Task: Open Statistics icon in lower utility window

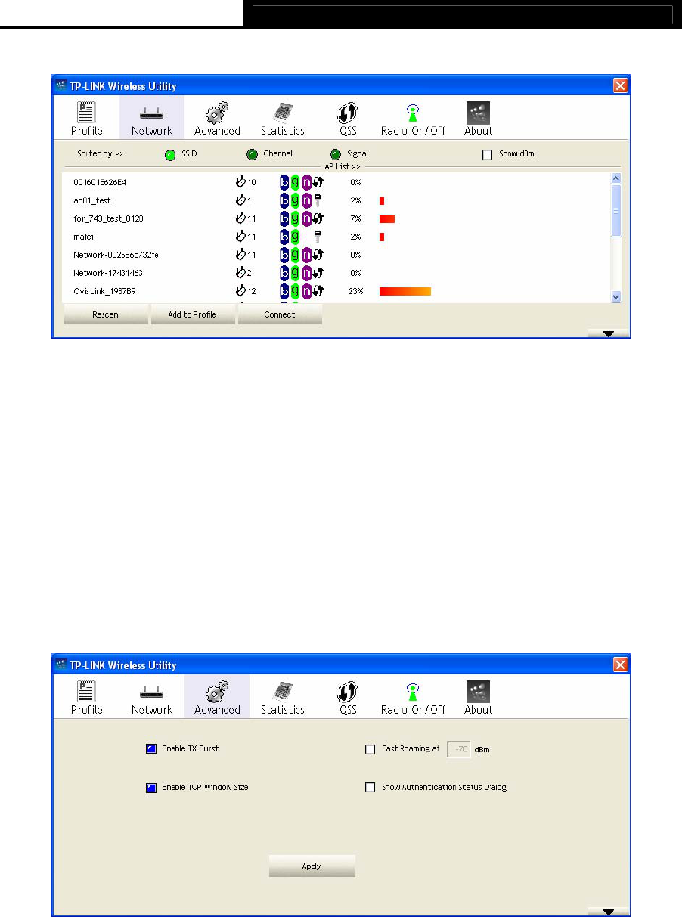Action: tap(283, 698)
